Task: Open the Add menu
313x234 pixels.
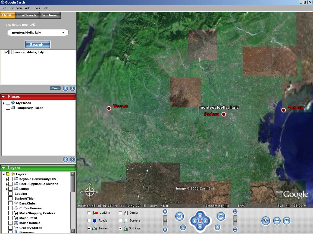Action: pos(28,8)
